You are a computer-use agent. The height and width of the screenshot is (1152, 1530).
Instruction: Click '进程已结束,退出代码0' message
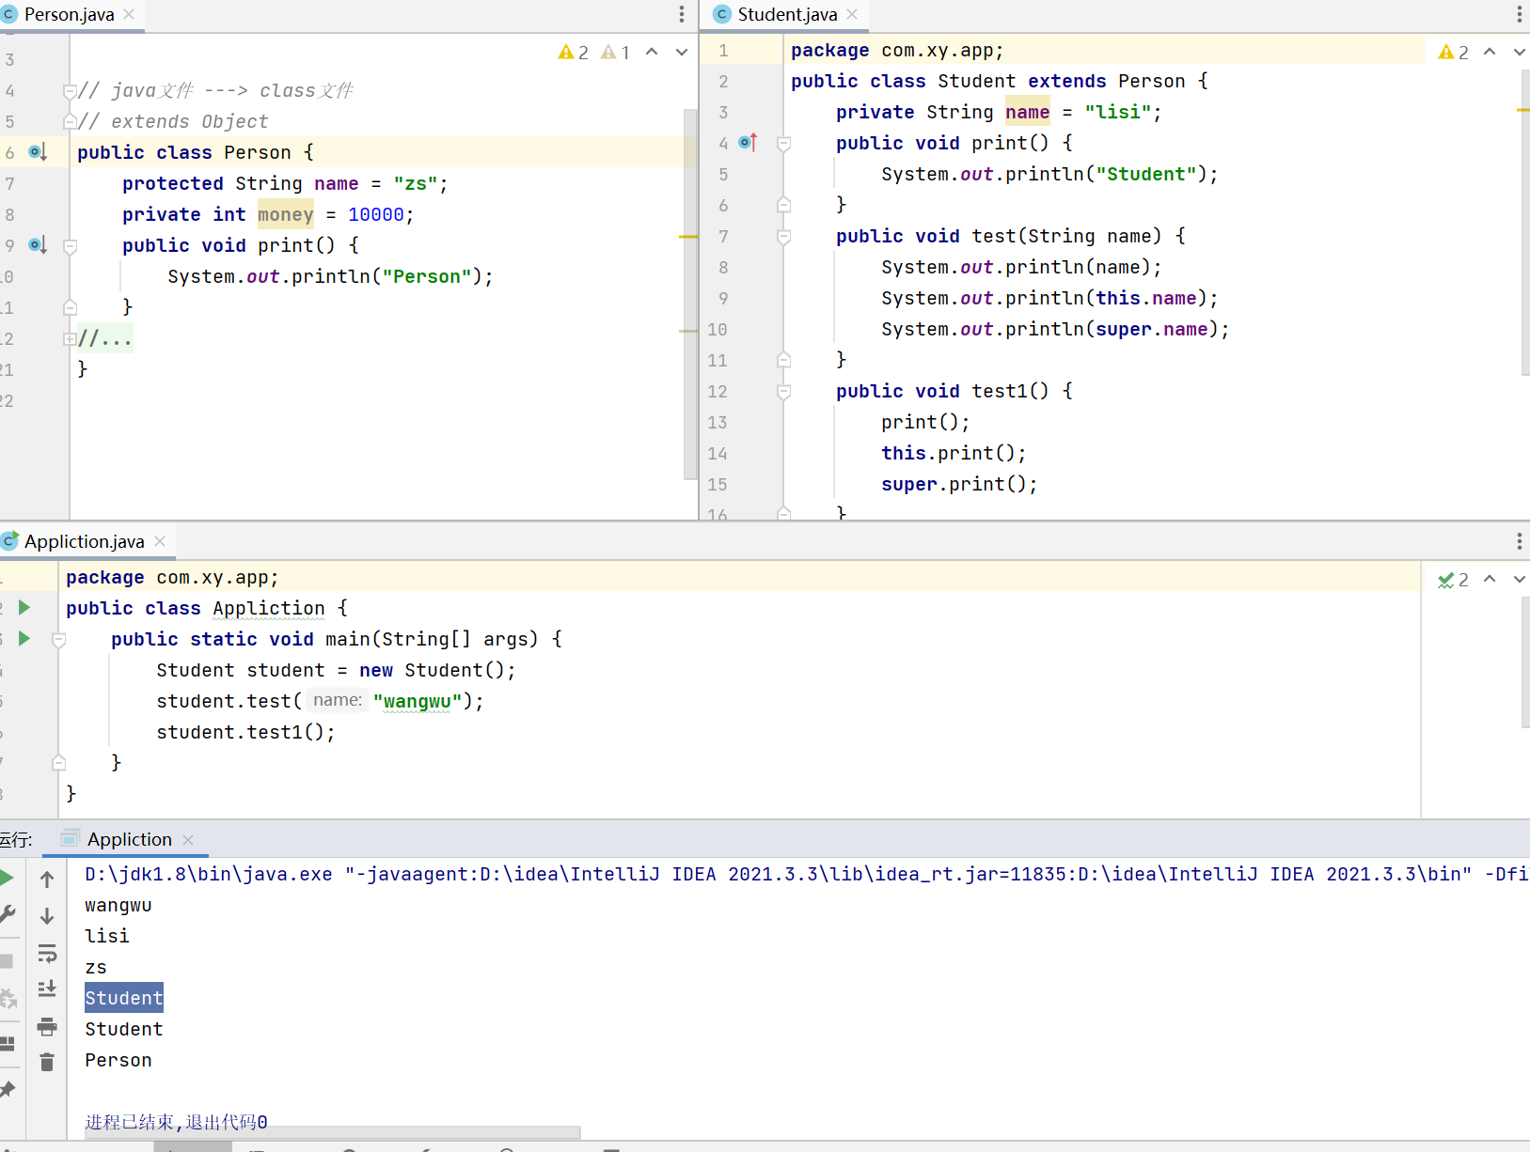[176, 1122]
